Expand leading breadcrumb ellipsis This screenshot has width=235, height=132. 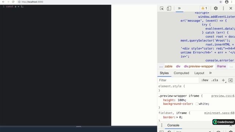[x=161, y=66]
